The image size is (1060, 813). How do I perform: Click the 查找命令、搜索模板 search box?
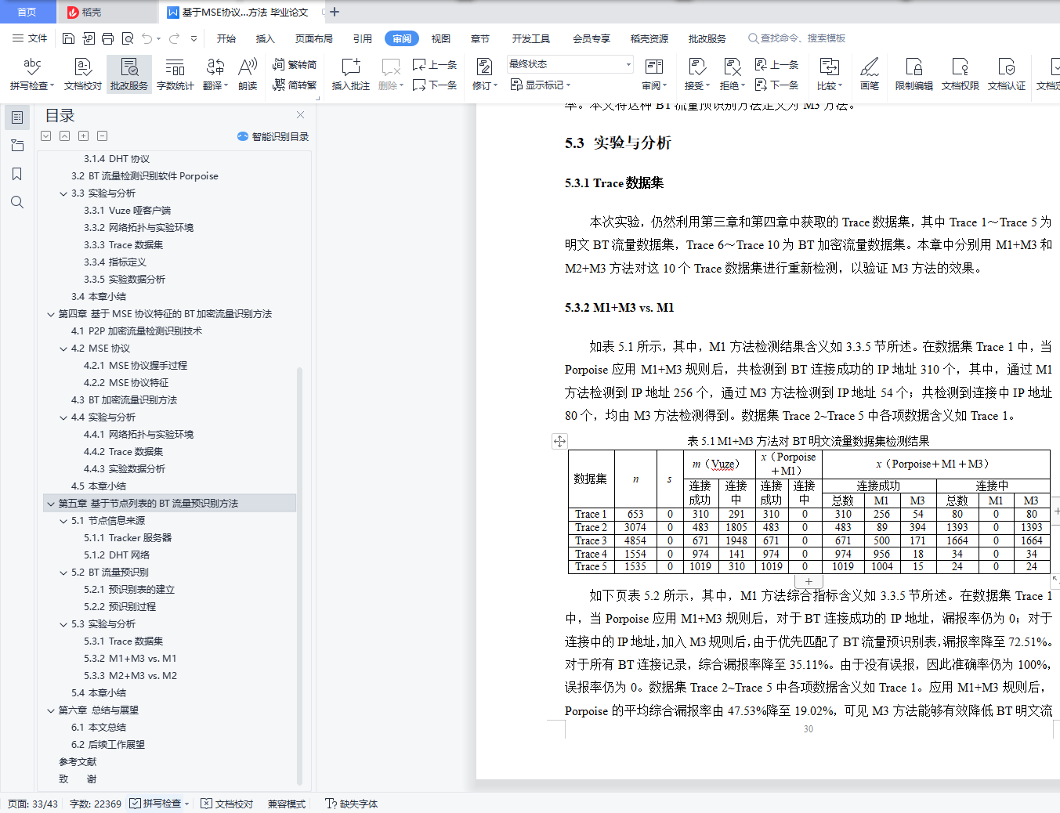797,38
